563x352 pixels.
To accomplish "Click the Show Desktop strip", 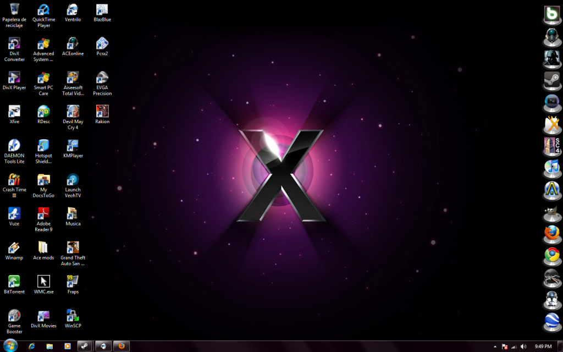I will coord(560,346).
